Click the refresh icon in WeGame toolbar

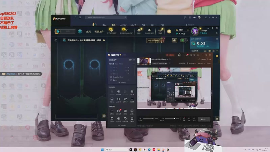(80, 18)
